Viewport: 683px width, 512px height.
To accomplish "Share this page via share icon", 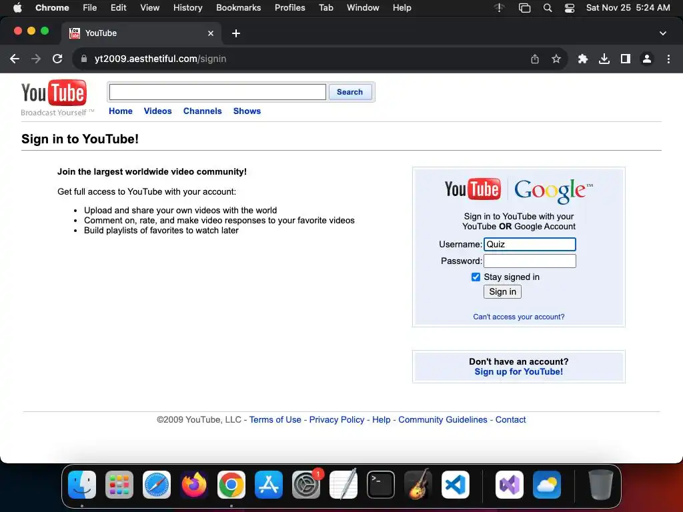I will click(x=535, y=59).
